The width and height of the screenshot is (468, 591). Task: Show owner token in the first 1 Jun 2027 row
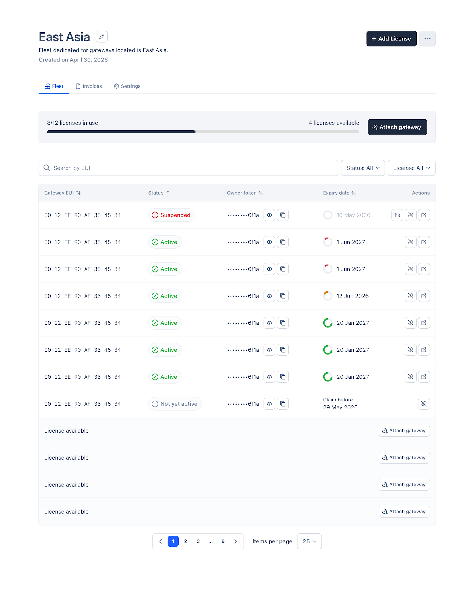point(269,242)
